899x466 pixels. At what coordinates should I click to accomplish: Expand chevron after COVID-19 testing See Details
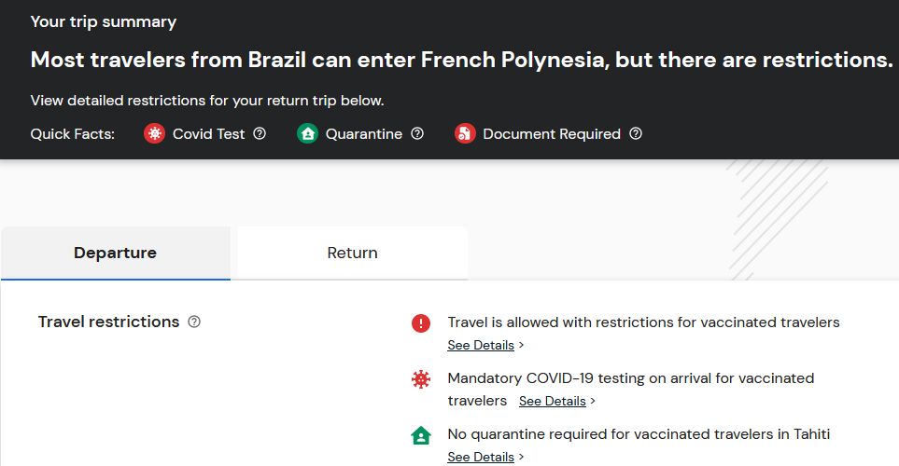point(593,402)
